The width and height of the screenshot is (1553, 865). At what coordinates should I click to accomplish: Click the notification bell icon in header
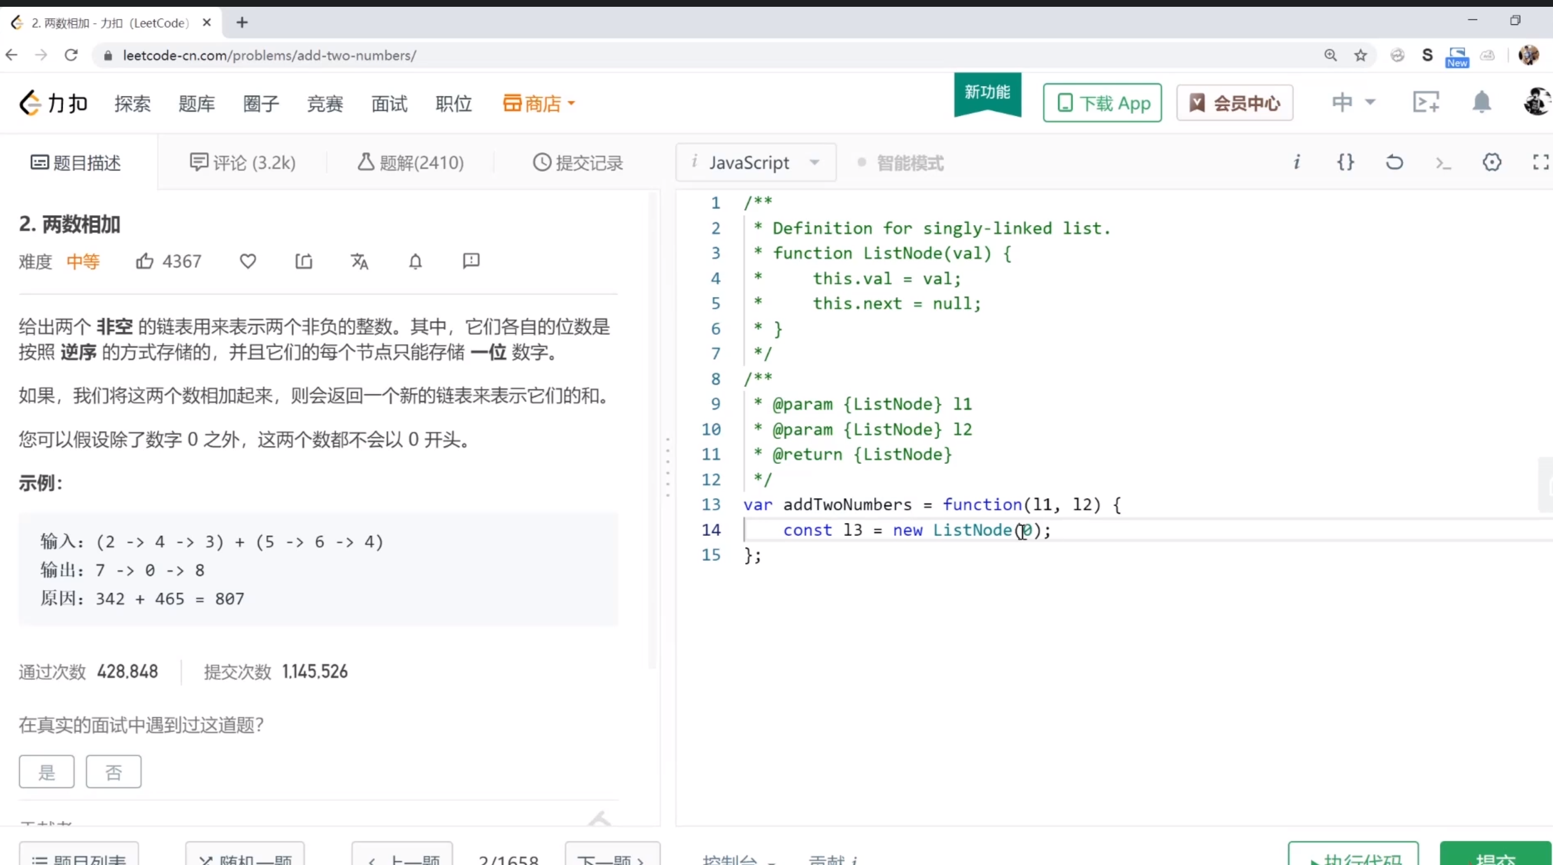click(x=1482, y=102)
